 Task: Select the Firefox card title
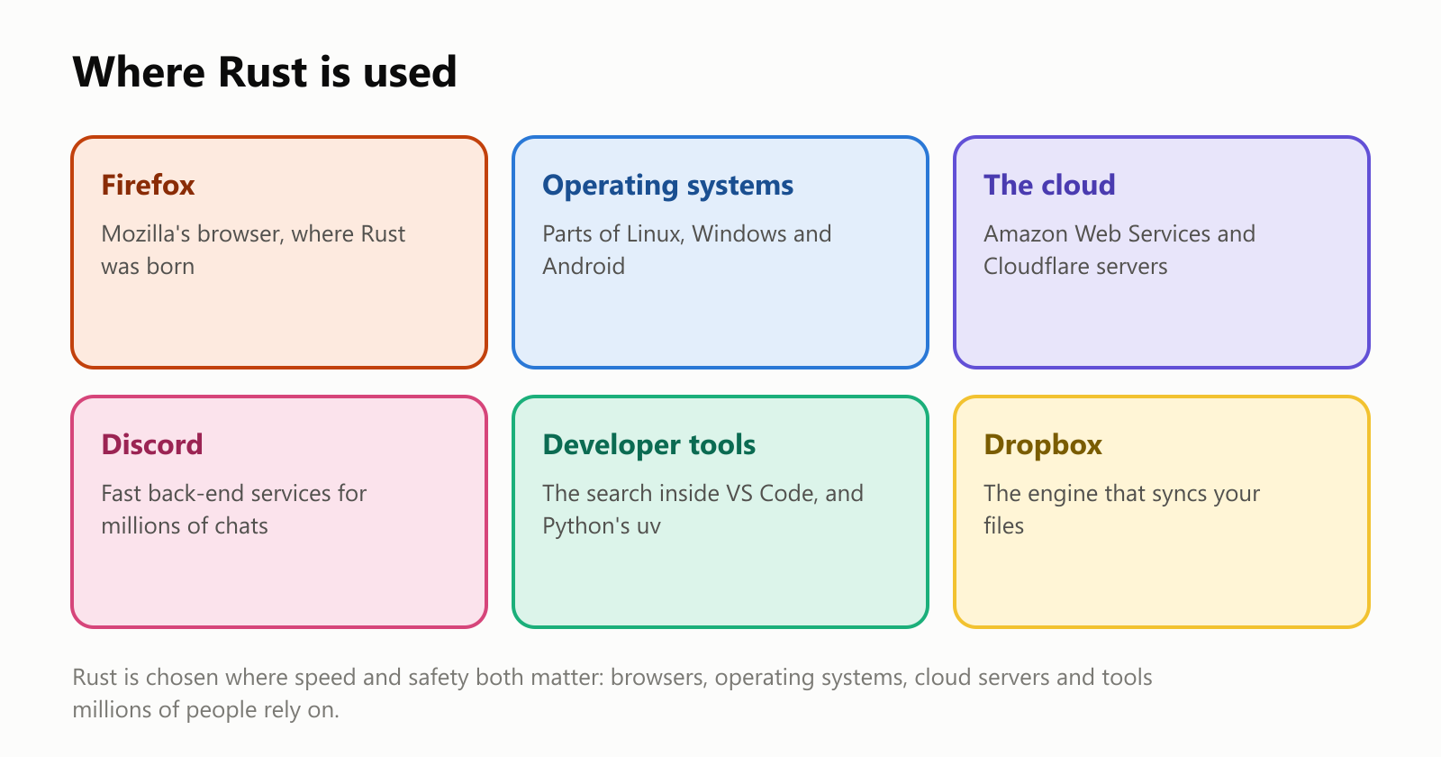(x=148, y=185)
